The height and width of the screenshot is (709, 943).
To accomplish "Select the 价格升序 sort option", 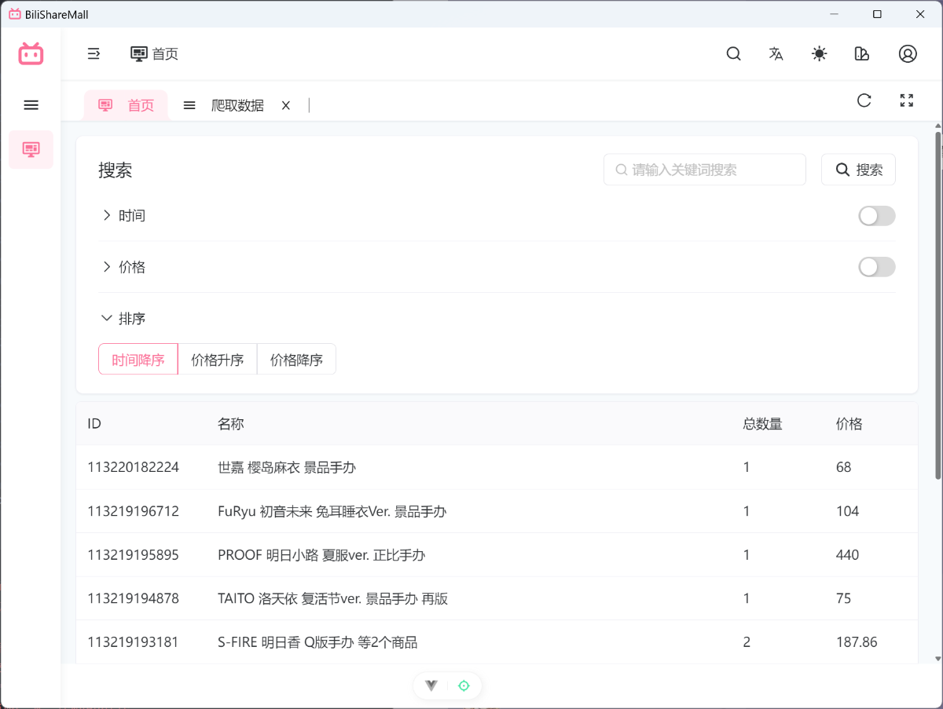I will 218,360.
